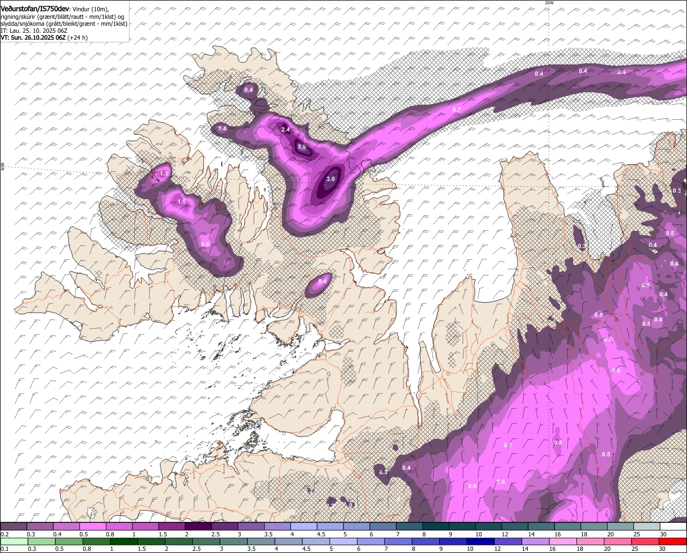Click the 1.3 precipitation value on the map
The height and width of the screenshot is (553, 687).
164,174
